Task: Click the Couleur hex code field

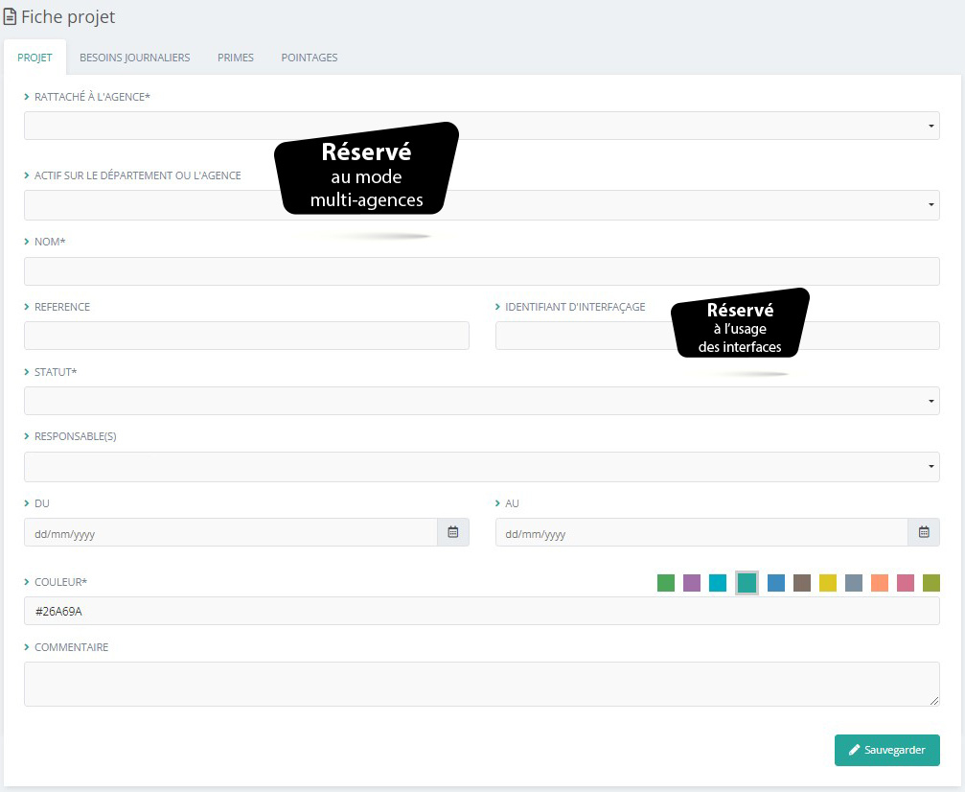Action: pos(481,611)
